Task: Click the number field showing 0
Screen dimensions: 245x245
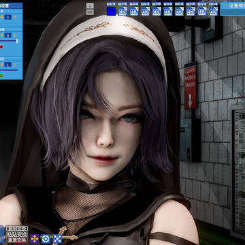Action: coord(8,35)
